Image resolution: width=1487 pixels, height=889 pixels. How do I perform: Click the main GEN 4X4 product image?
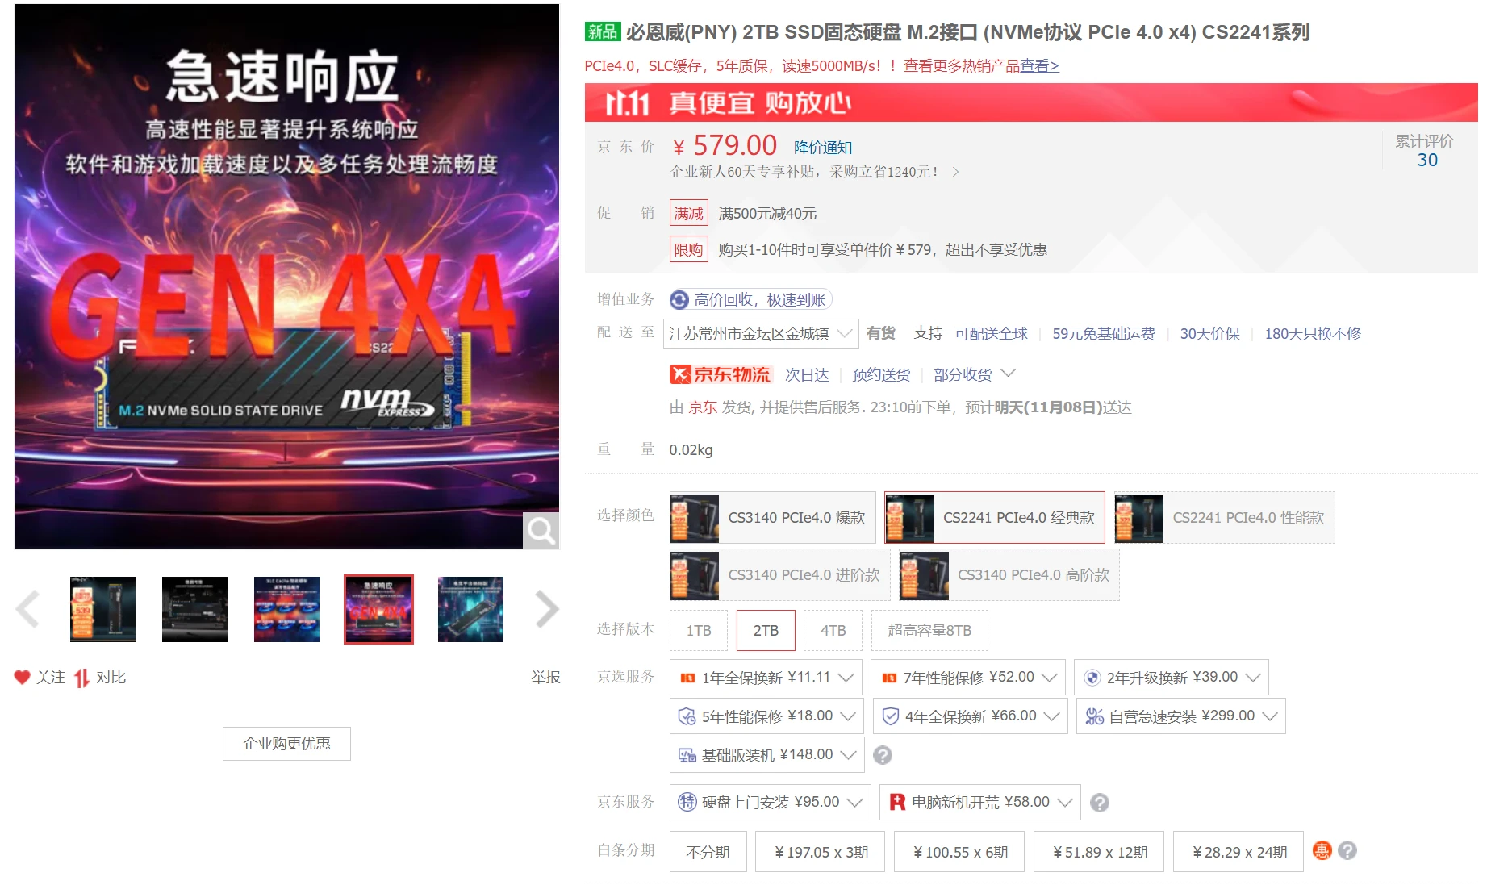pyautogui.click(x=286, y=276)
